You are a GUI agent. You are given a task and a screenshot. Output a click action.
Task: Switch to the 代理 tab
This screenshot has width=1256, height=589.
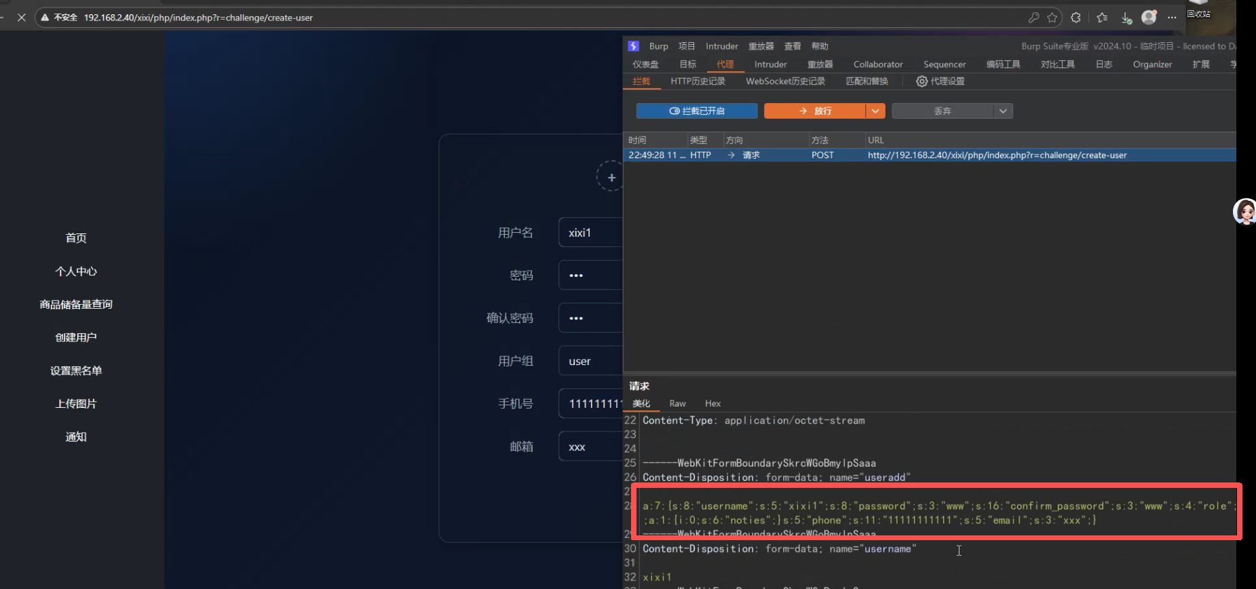tap(725, 64)
